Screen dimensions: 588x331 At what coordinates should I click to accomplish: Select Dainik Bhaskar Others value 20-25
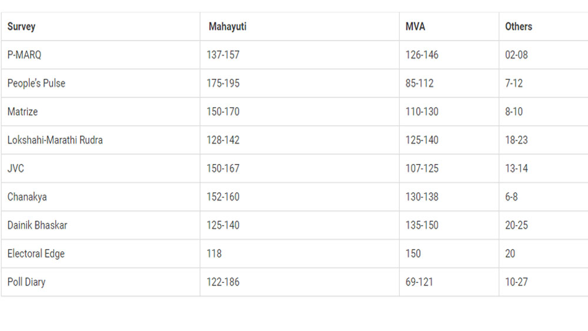(517, 225)
